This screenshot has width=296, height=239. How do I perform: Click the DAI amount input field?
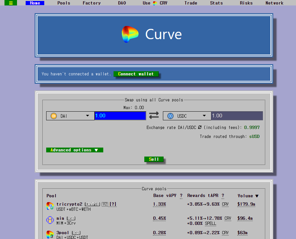click(x=120, y=116)
